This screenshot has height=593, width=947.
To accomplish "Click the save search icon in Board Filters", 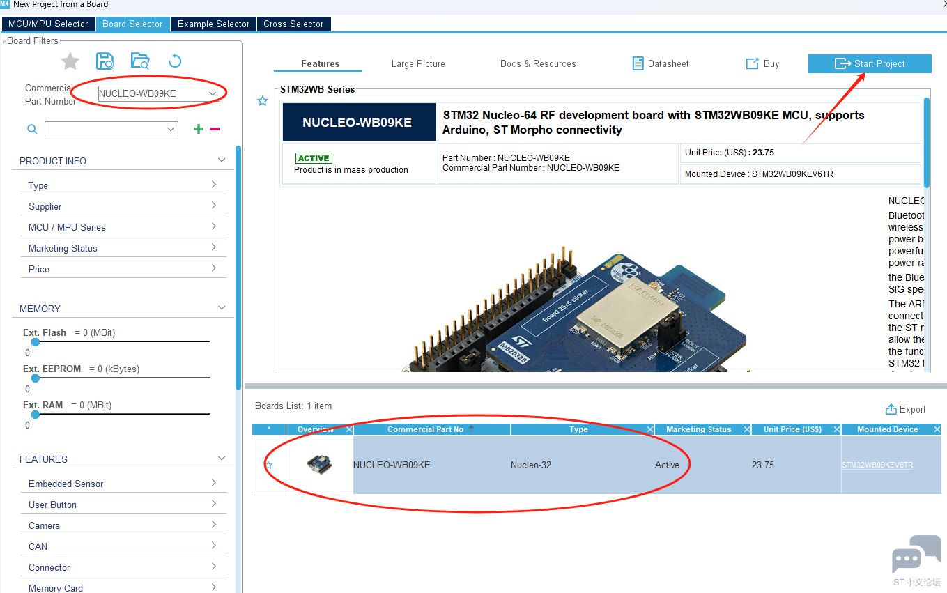I will [105, 61].
